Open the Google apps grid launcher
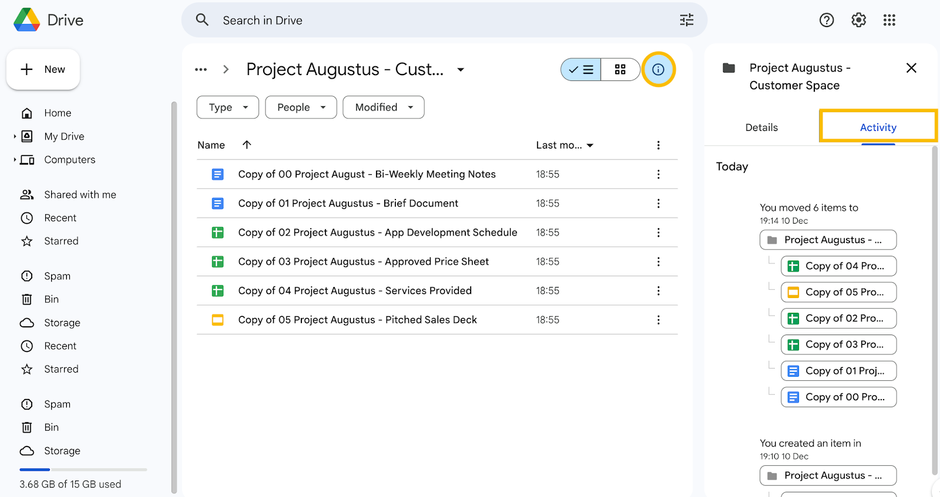Screen dimensions: 940x497 click(x=889, y=21)
